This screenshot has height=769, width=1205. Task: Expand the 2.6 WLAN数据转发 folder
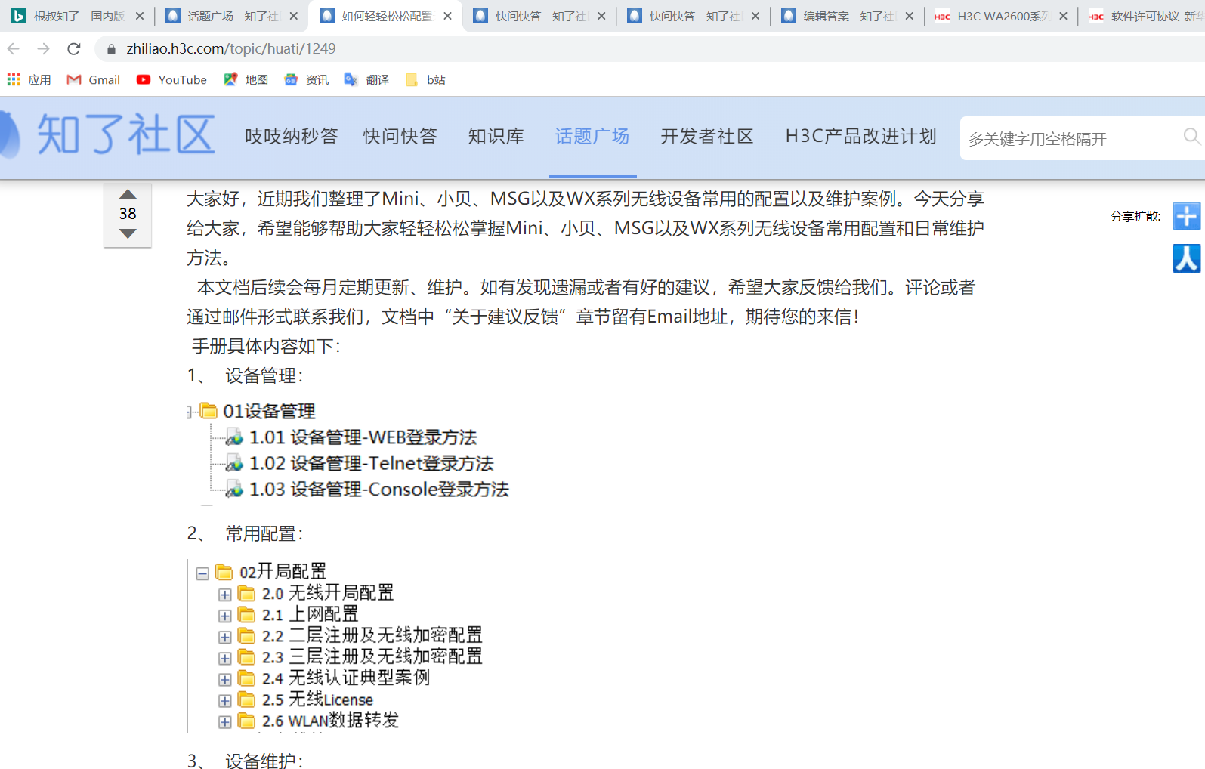pyautogui.click(x=225, y=722)
